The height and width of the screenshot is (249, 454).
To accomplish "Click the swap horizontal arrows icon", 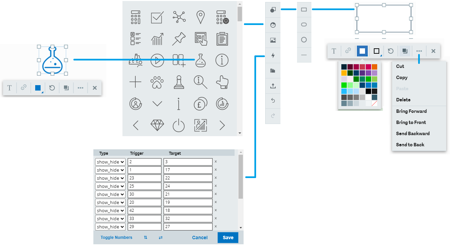I will click(x=160, y=238).
